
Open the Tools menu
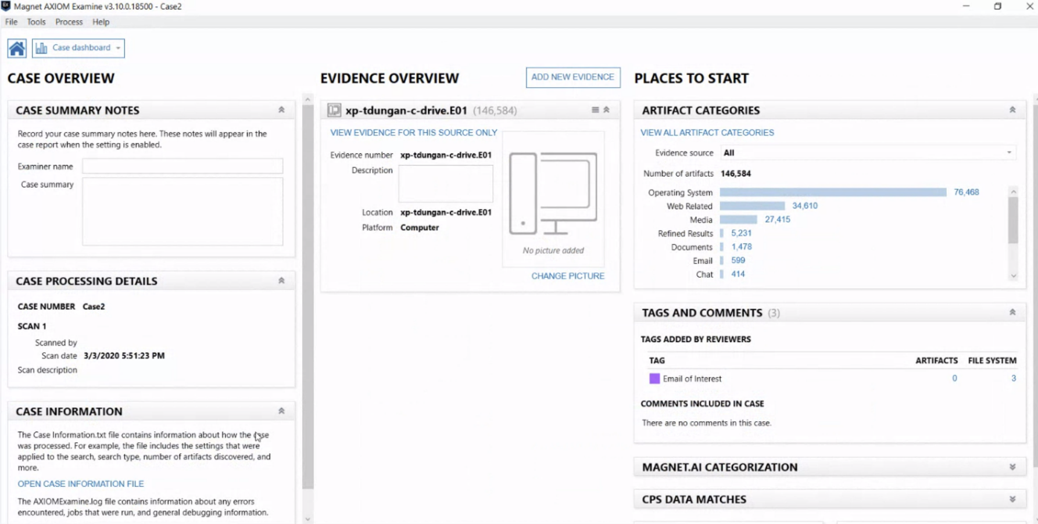click(x=36, y=22)
